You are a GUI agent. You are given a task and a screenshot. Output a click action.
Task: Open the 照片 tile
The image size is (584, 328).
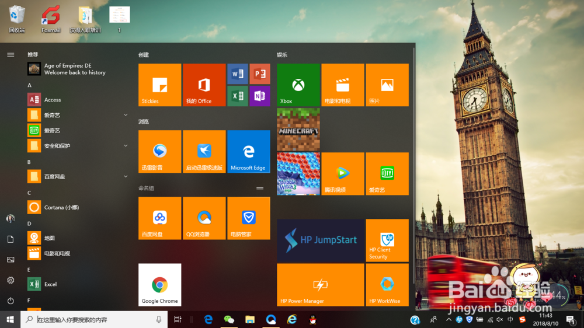(387, 85)
